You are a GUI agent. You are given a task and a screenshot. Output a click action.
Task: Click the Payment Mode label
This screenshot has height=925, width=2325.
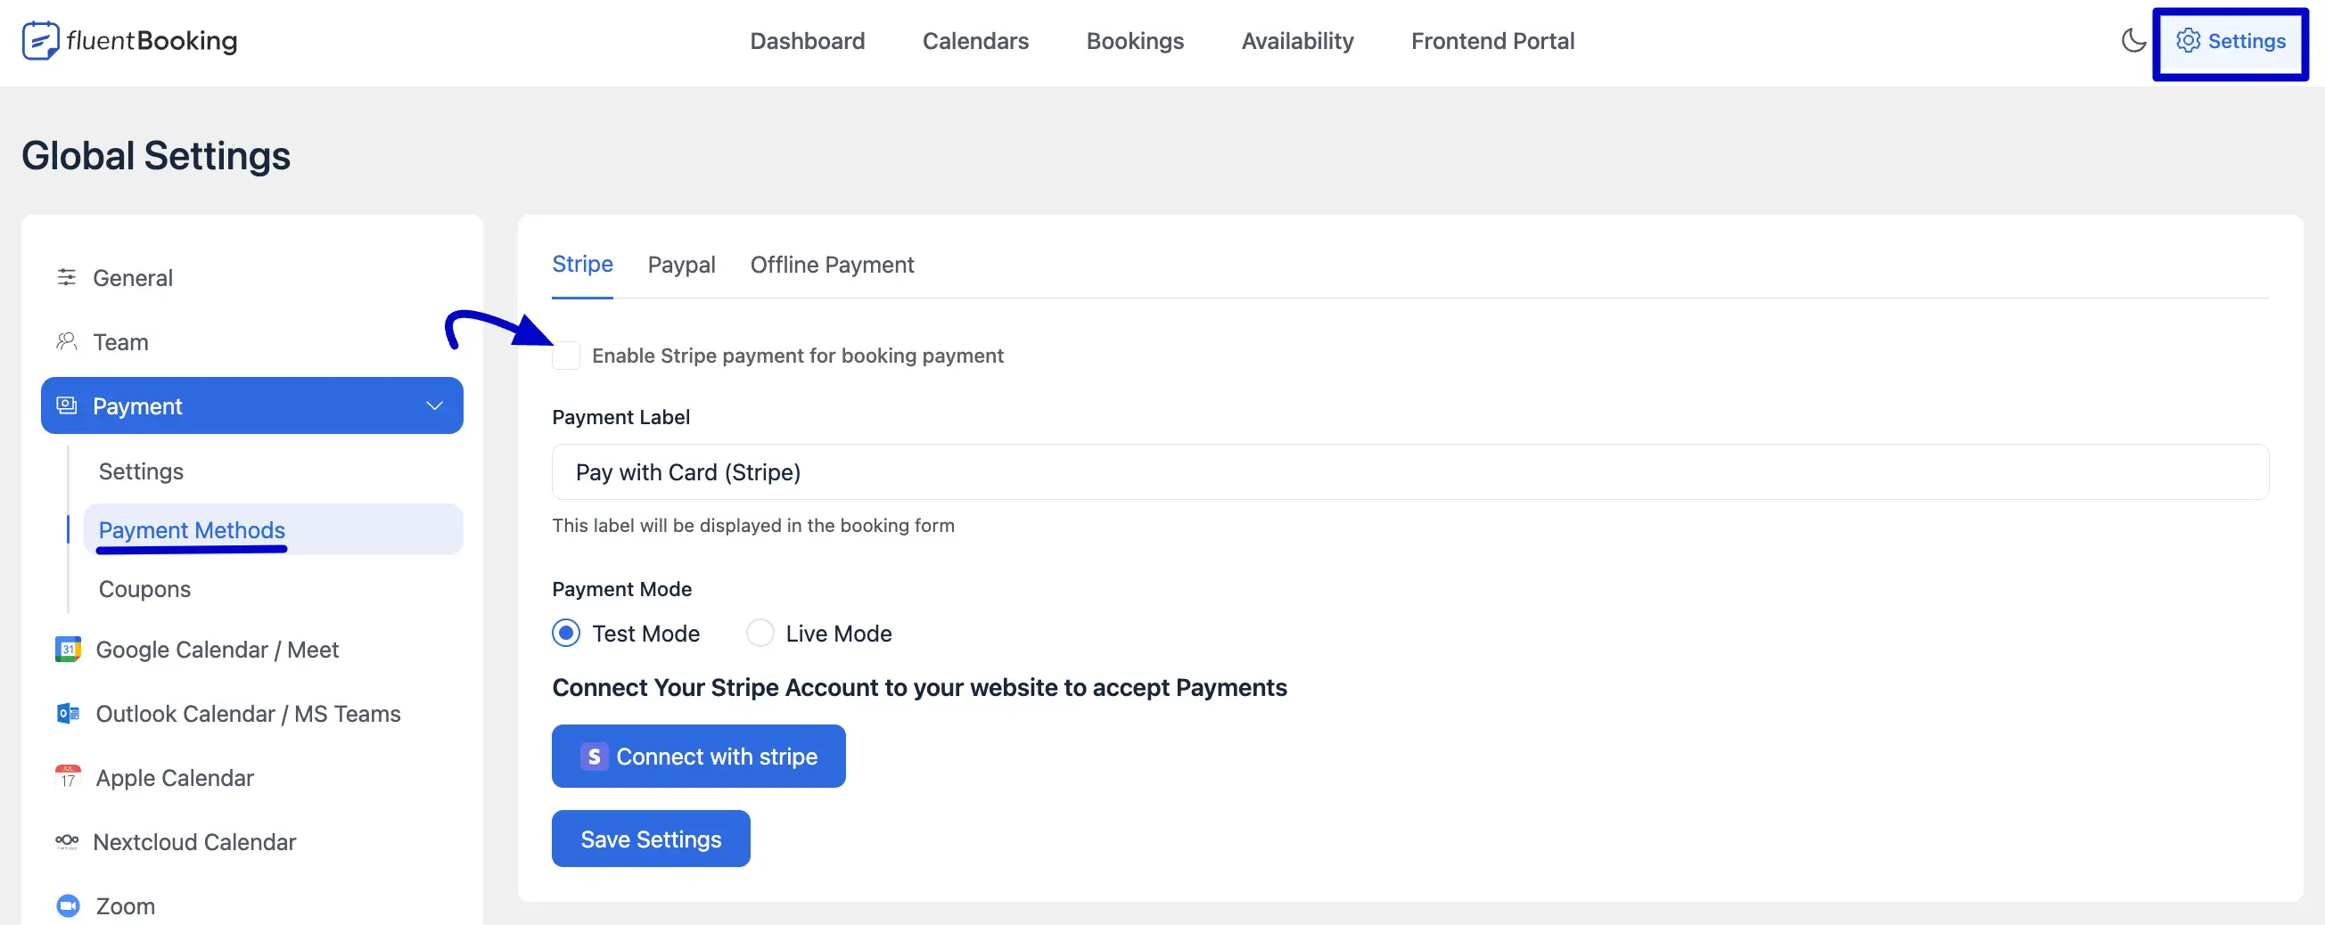[622, 588]
